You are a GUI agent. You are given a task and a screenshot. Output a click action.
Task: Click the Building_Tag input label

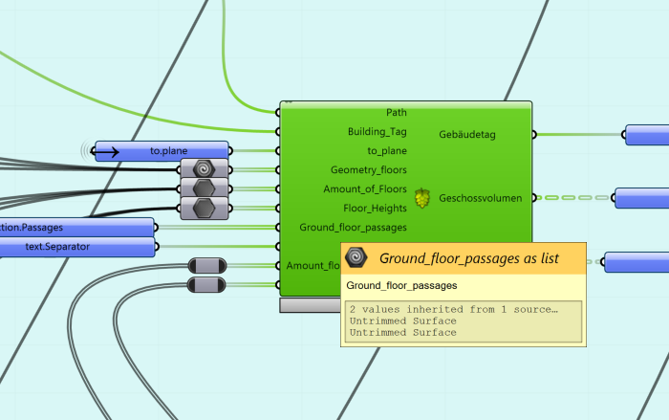pos(378,132)
